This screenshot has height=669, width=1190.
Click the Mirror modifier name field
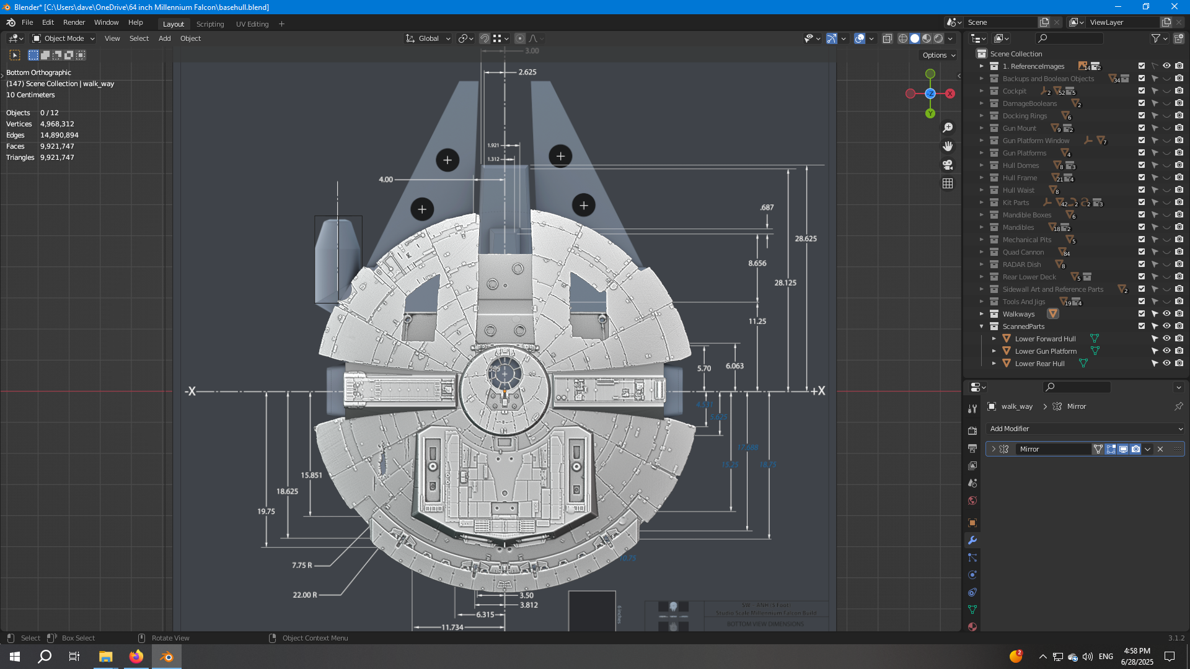pos(1052,449)
